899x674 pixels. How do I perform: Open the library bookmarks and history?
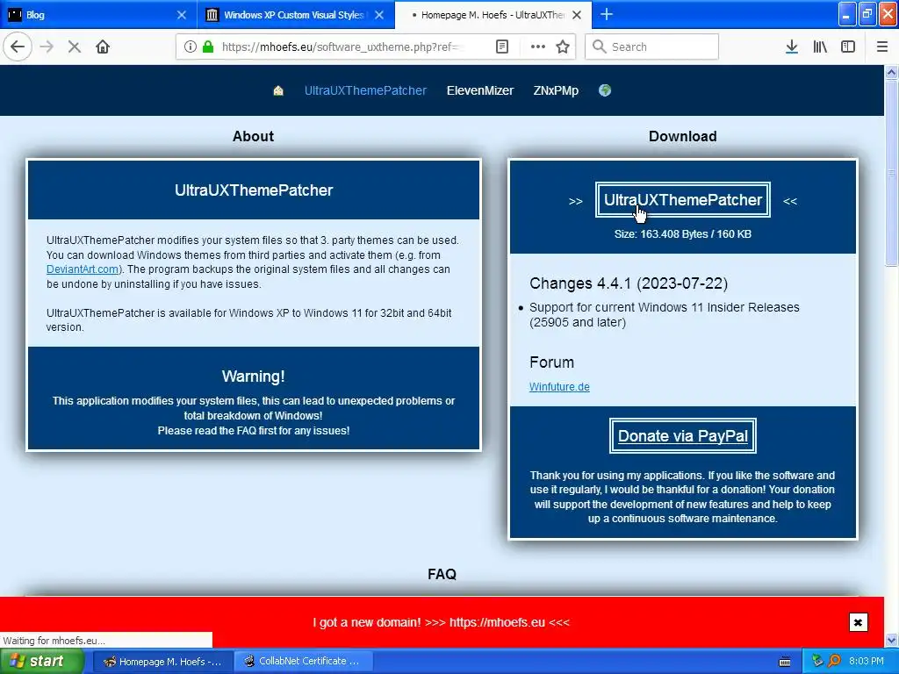tap(820, 47)
